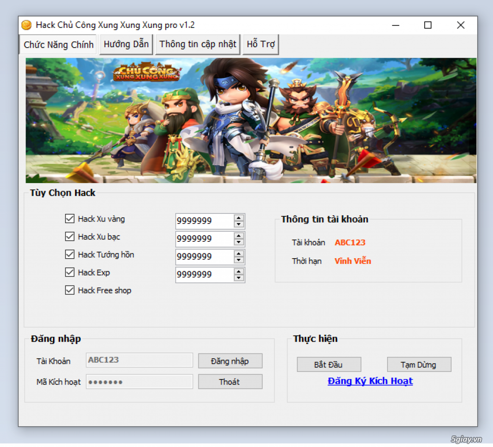Click the Thoát button
Viewport: 493px width, 447px height.
[230, 381]
